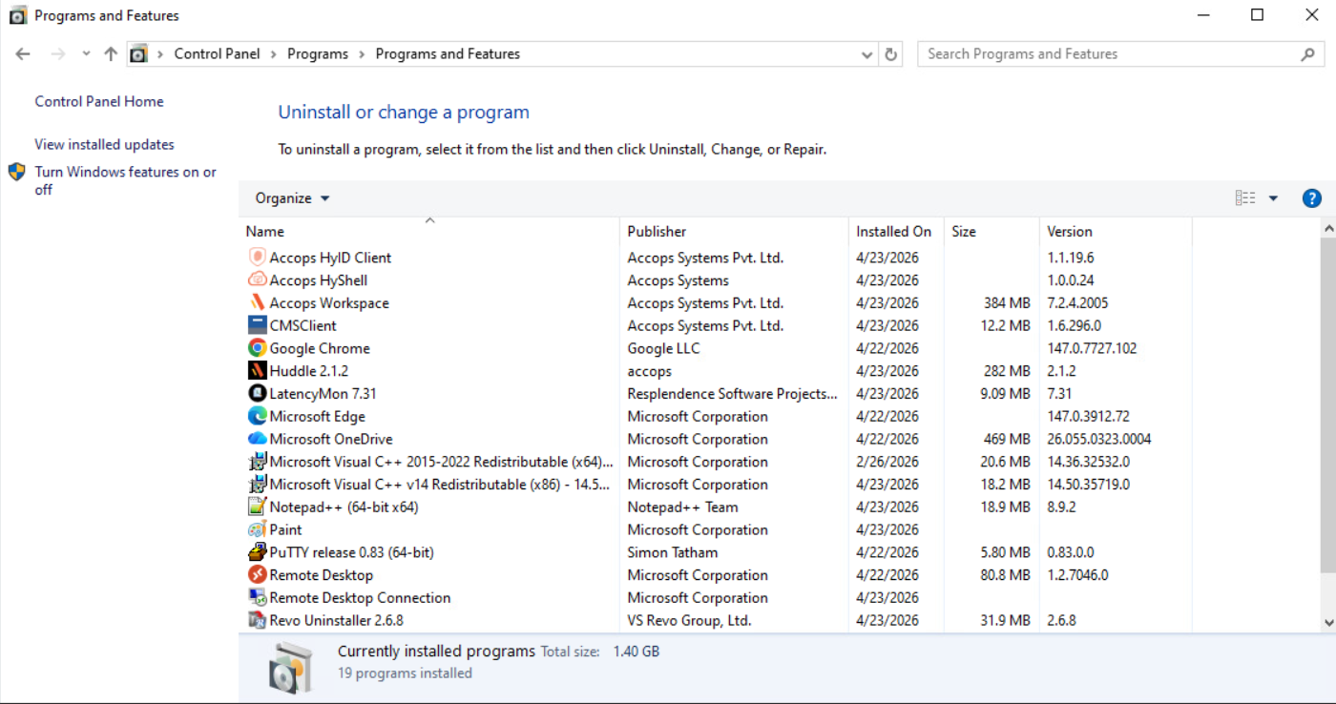Click the CMSClient program icon
1336x704 pixels.
pyautogui.click(x=257, y=325)
